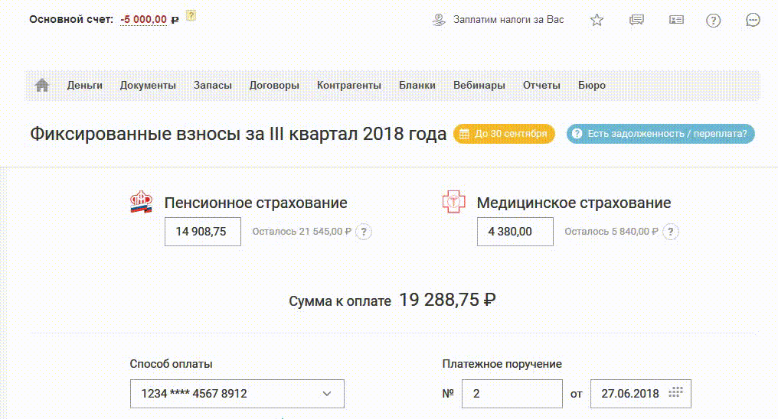
Task: Go to the 'Отчеты' menu
Action: pos(541,86)
